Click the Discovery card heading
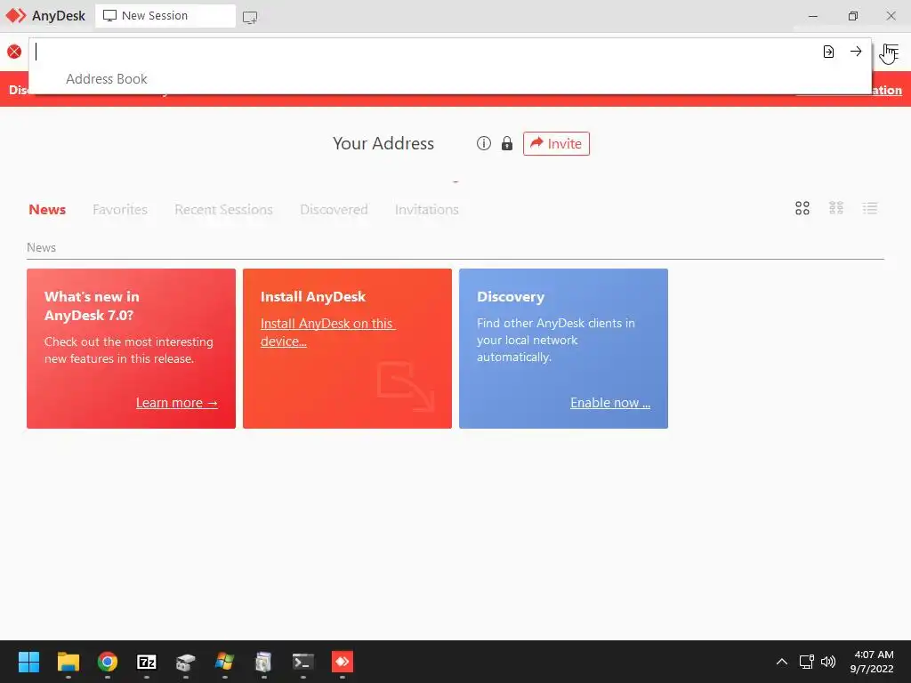Screen dimensions: 911x683 coord(510,297)
